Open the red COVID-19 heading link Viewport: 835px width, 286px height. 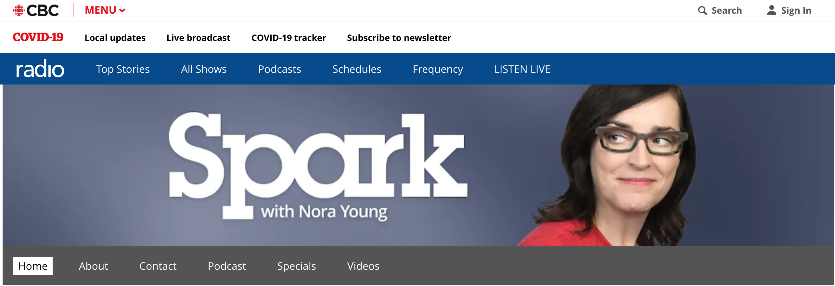tap(38, 37)
